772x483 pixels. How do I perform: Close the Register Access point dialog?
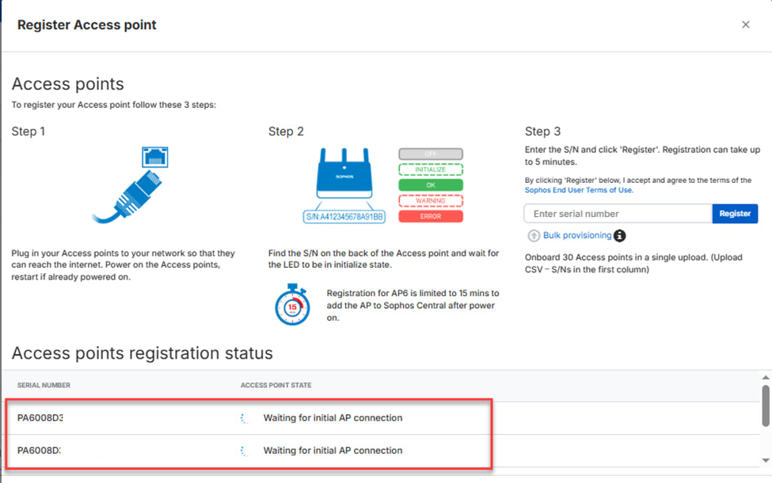coord(745,25)
